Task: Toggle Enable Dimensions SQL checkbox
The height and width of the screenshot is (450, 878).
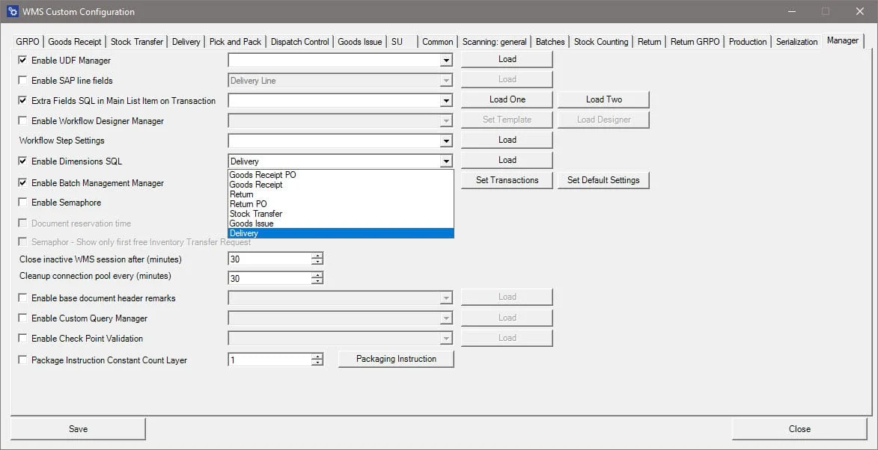Action: [x=23, y=161]
